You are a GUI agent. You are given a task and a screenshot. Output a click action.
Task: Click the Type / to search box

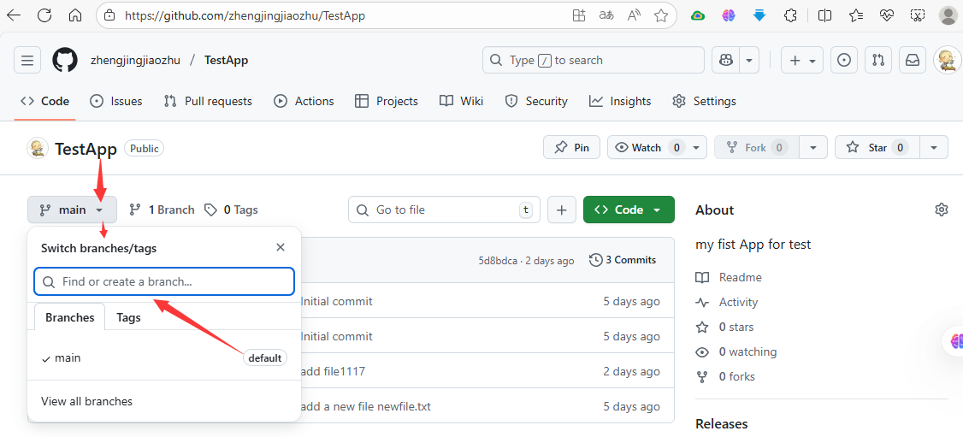(594, 60)
